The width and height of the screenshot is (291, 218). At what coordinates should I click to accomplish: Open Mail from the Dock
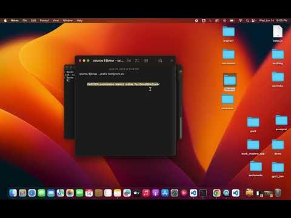[x=51, y=193]
